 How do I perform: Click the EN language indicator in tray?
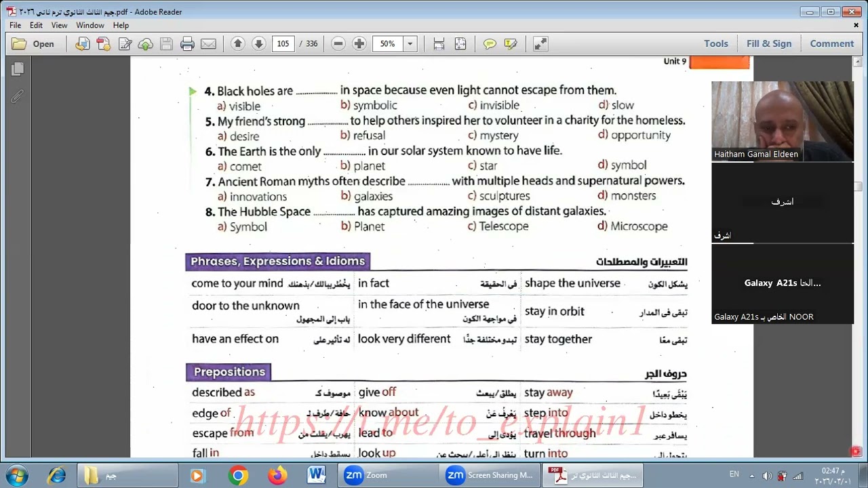[x=734, y=474]
